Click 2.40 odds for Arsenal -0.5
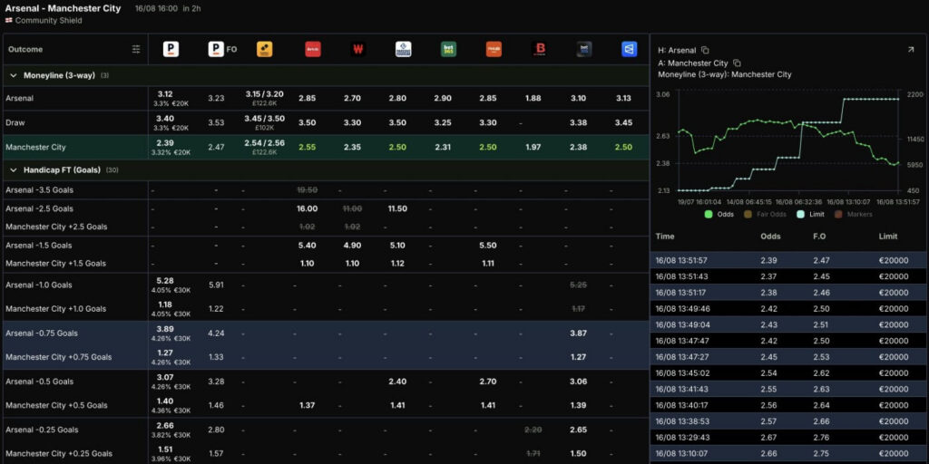This screenshot has height=464, width=929. [397, 382]
